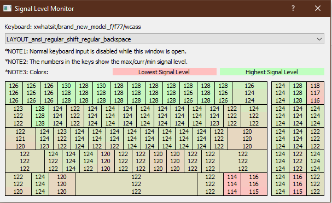Image resolution: width=332 pixels, height=203 pixels.
Task: Click the dropdown chevron arrow at right
Action: (x=319, y=39)
